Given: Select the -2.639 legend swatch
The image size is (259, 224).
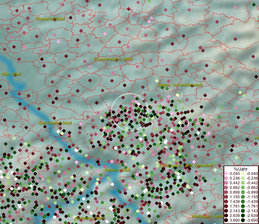Looking at the screenshot, I should (243, 215).
